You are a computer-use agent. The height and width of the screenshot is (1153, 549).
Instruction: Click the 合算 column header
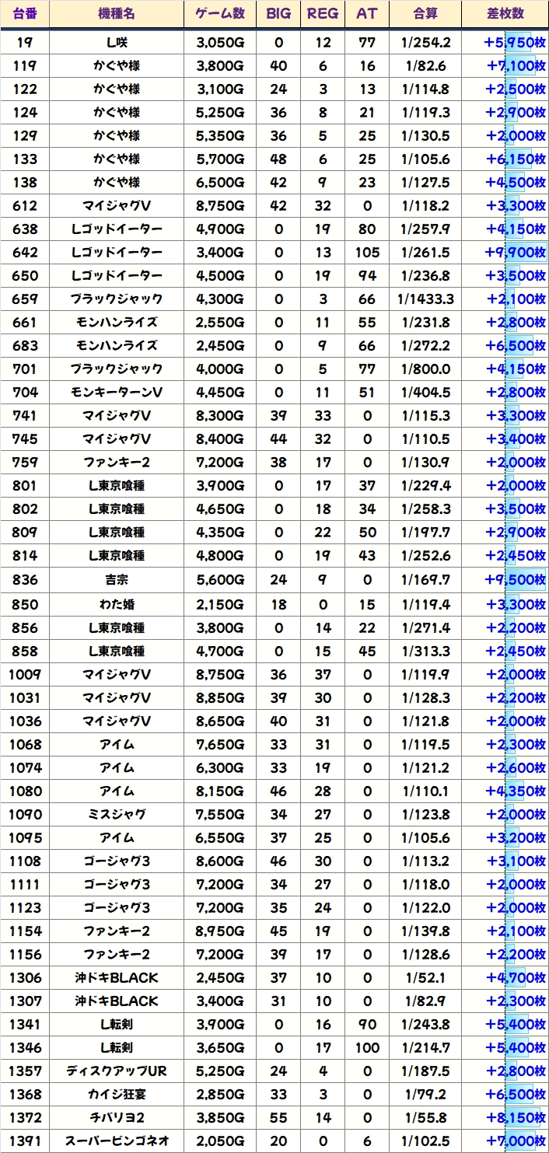tap(425, 14)
